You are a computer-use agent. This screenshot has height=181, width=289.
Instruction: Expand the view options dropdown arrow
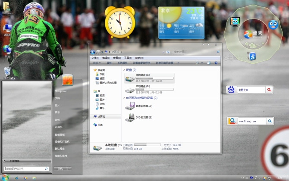[202, 63]
